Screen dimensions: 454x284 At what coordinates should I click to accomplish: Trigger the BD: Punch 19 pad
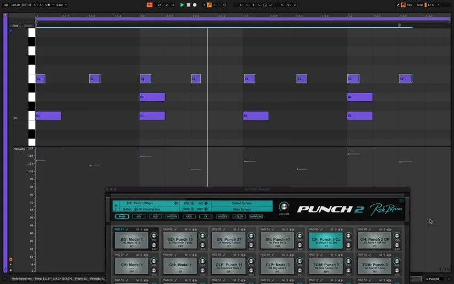(x=181, y=241)
